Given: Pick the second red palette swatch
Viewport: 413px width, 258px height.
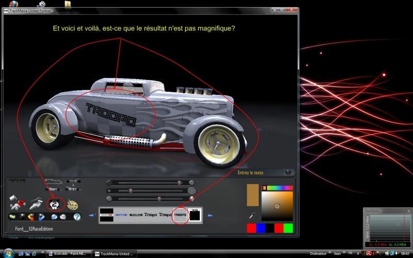Looking at the screenshot, I should pos(279,228).
